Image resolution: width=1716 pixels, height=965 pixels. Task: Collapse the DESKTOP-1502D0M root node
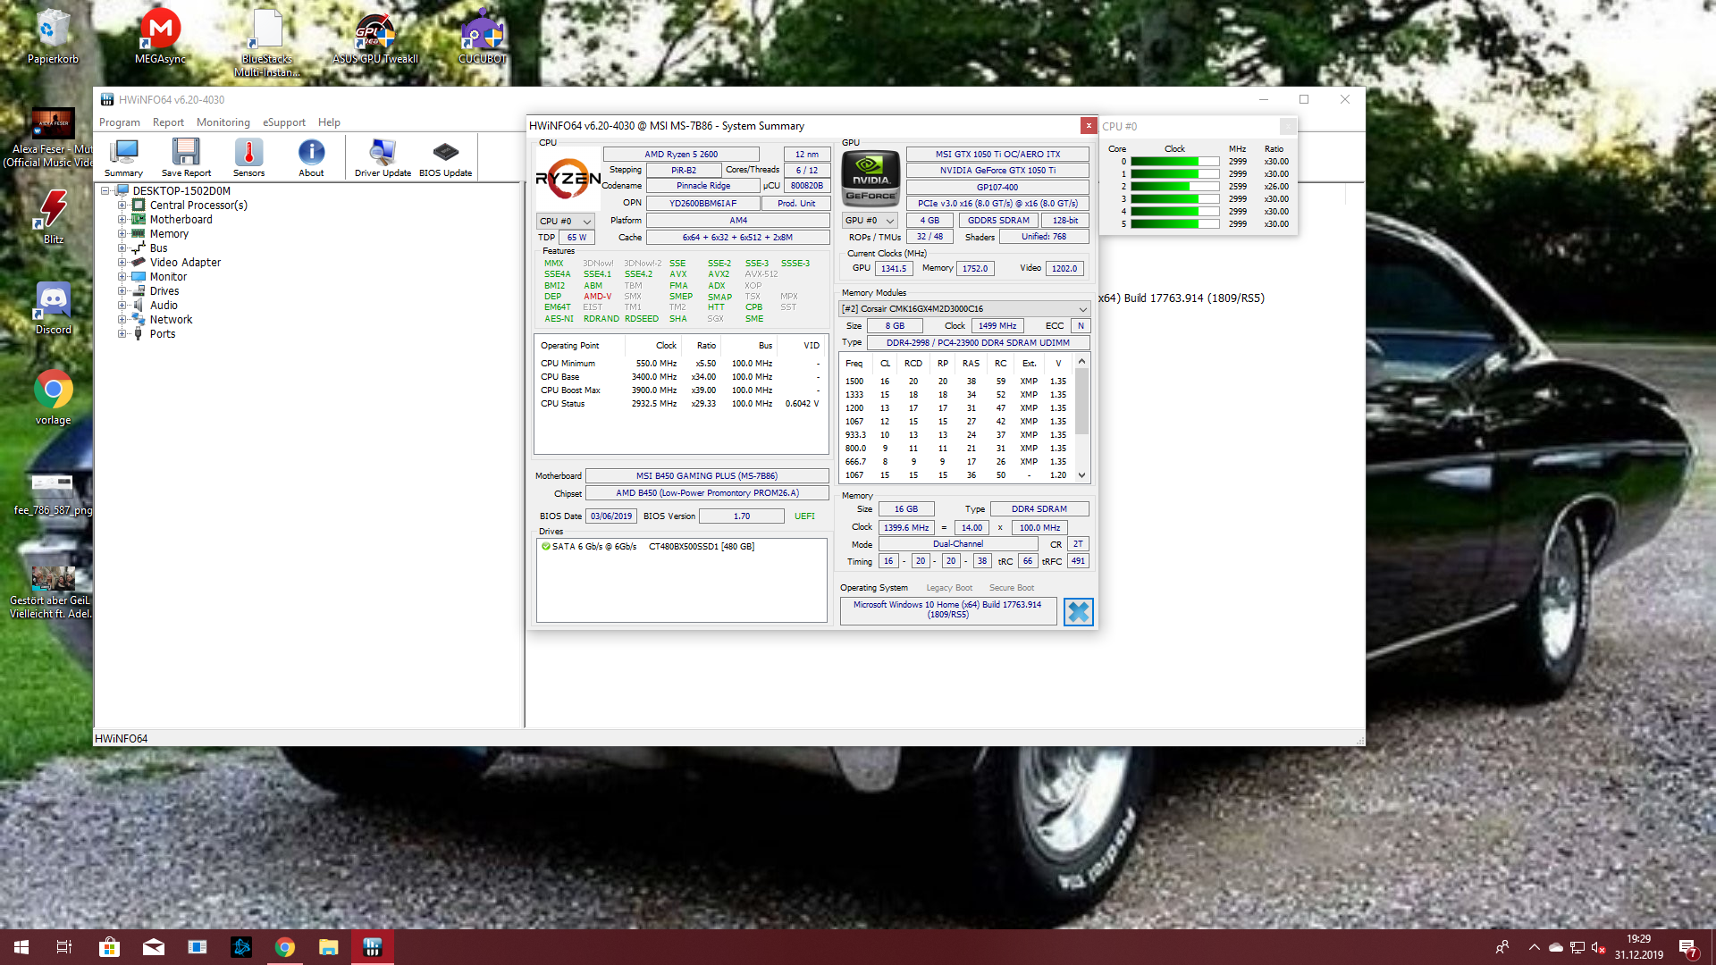[105, 191]
